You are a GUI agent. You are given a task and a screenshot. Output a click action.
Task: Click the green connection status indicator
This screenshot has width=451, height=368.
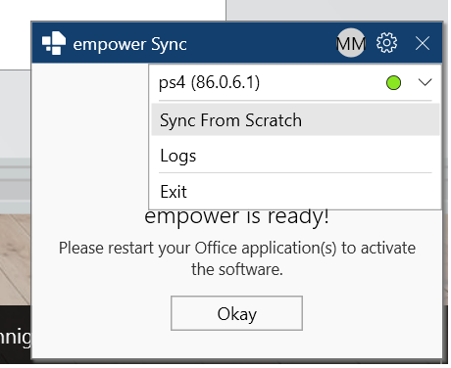coord(393,82)
